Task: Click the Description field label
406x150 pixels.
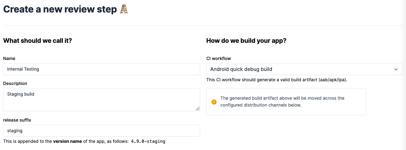Action: pyautogui.click(x=15, y=83)
